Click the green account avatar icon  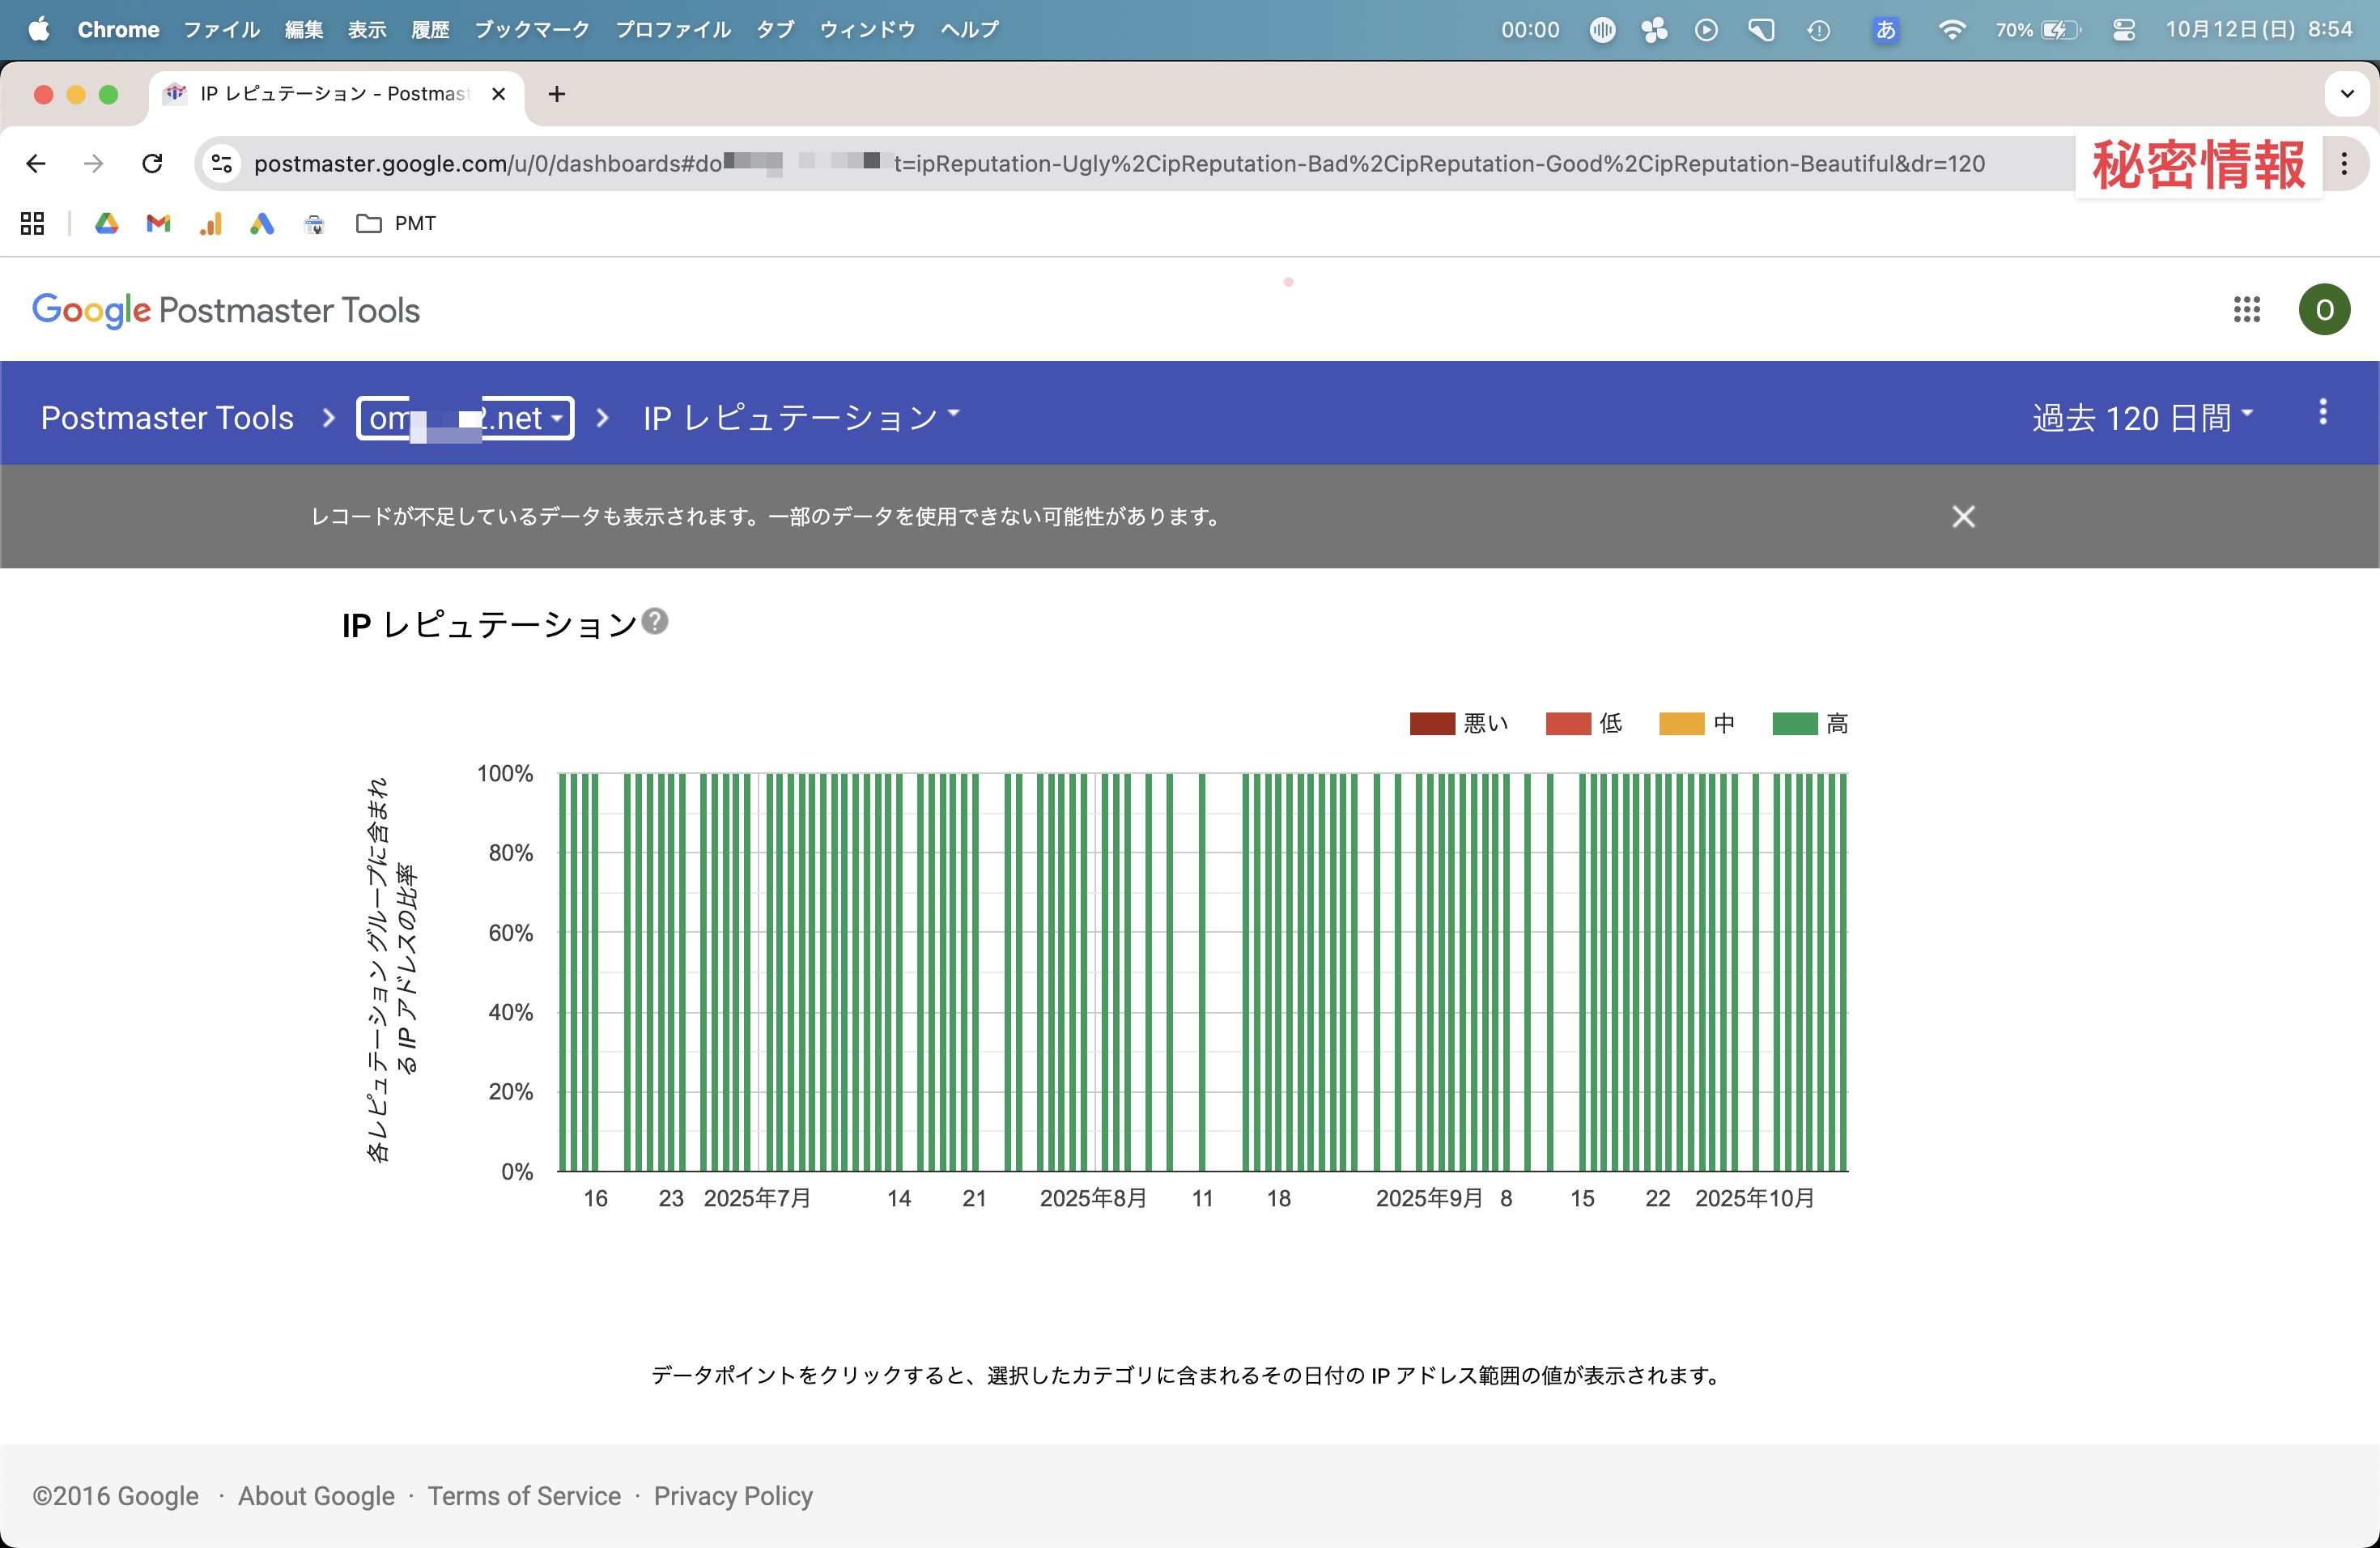(2323, 310)
